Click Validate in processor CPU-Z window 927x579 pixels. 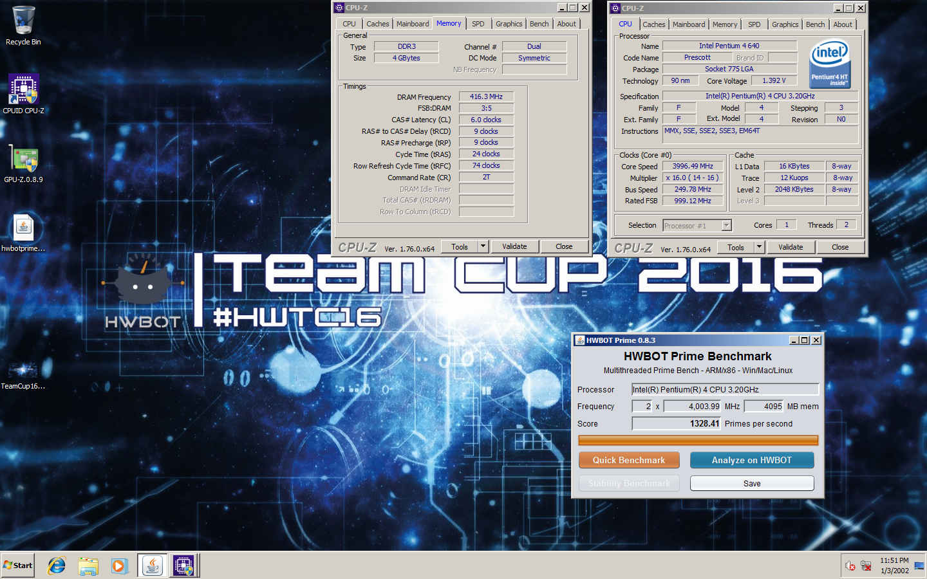pyautogui.click(x=791, y=247)
